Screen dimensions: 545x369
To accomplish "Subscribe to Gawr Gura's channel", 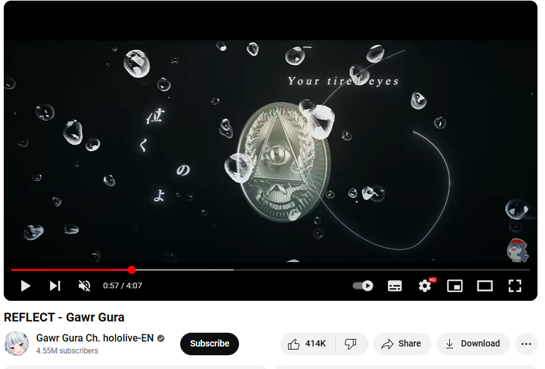I will coord(210,343).
